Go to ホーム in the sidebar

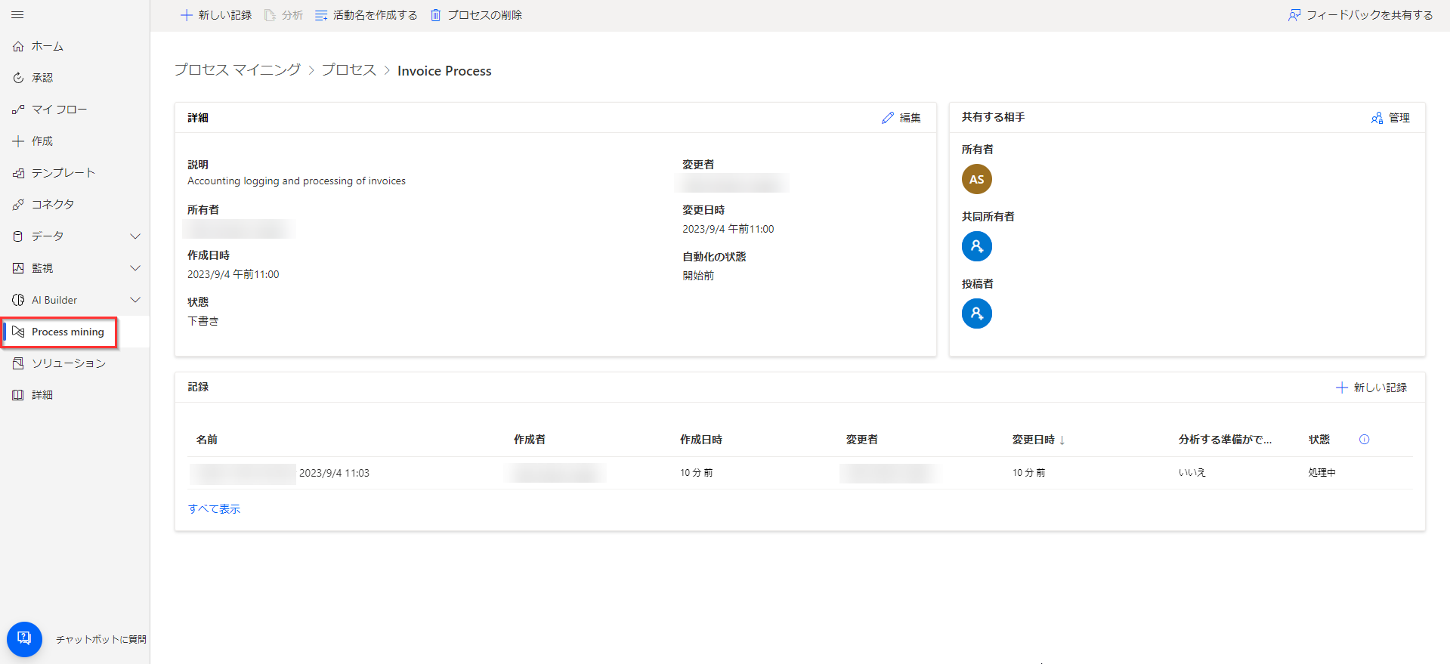(x=47, y=46)
